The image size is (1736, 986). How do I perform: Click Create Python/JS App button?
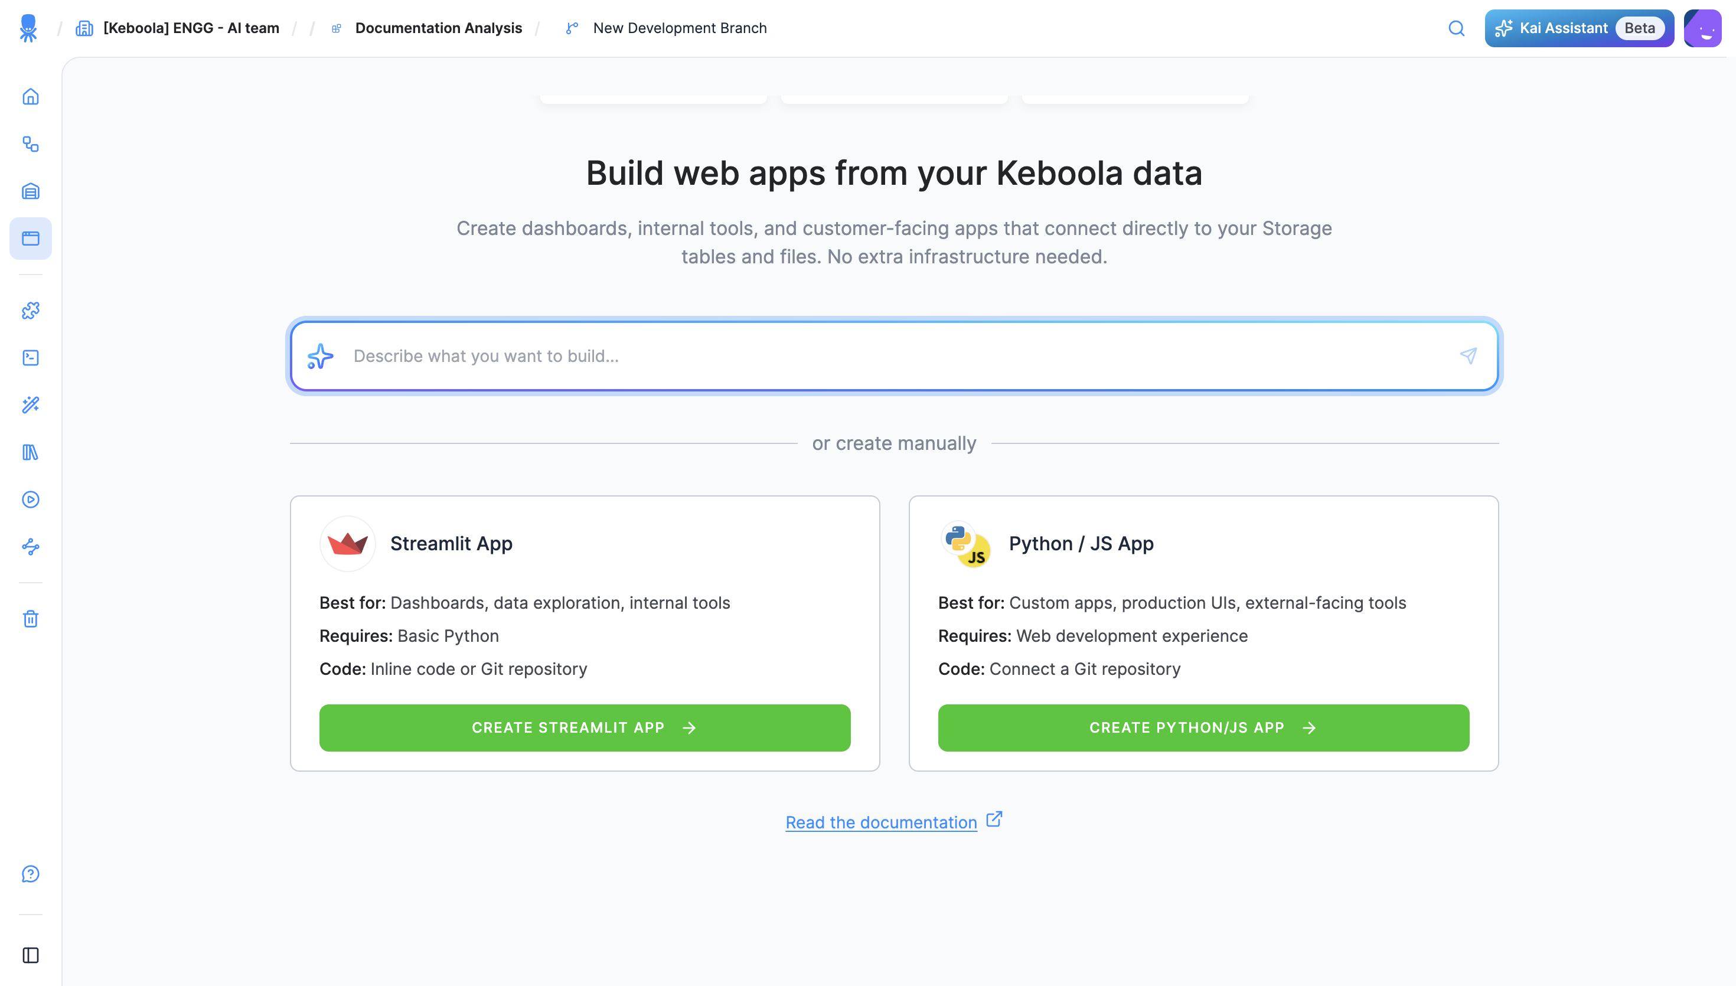click(1203, 728)
